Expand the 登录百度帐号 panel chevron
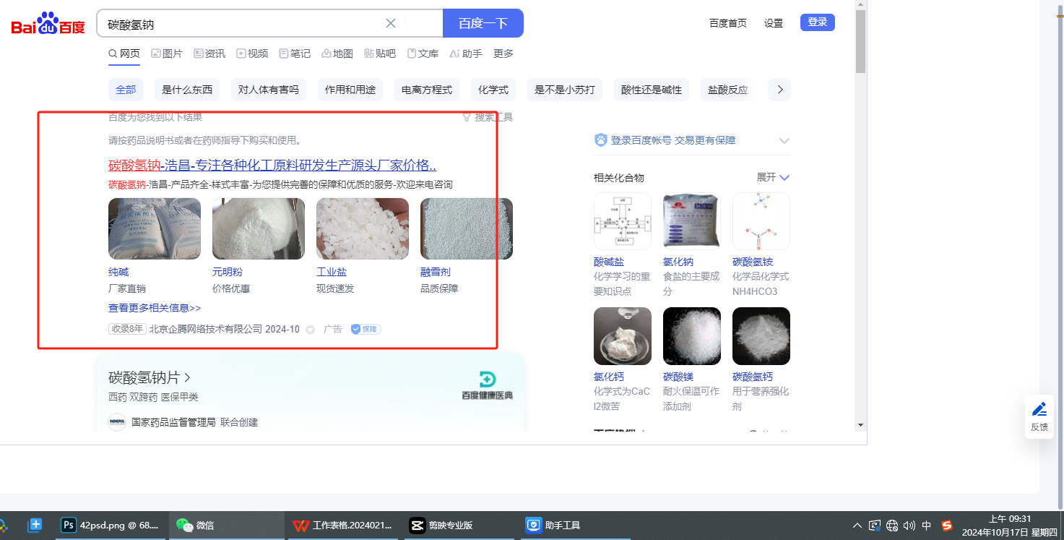The width and height of the screenshot is (1064, 540). point(784,141)
